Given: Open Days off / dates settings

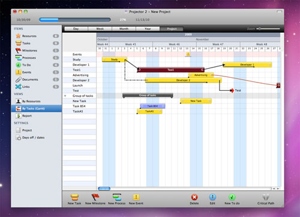Looking at the screenshot, I should [x=33, y=137].
